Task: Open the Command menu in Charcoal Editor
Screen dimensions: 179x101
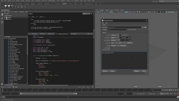Action: click(x=21, y=12)
